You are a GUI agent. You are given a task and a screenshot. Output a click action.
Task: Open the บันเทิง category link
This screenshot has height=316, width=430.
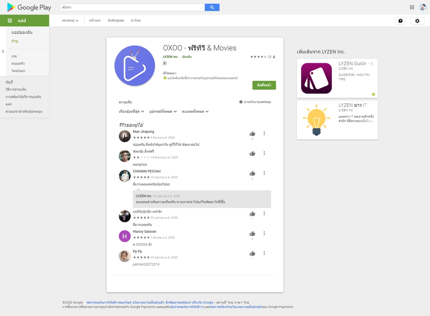pos(187,57)
